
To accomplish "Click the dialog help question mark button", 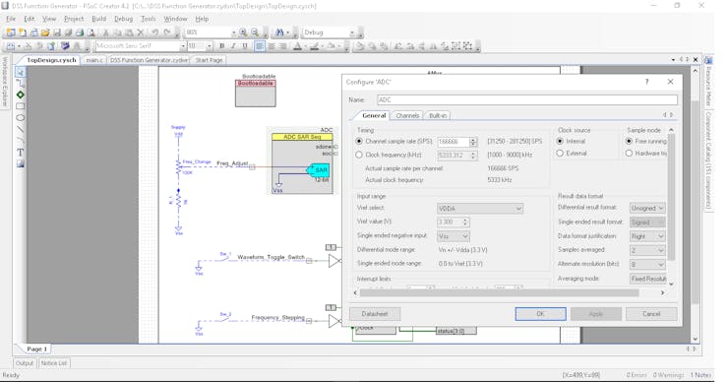I will [646, 82].
